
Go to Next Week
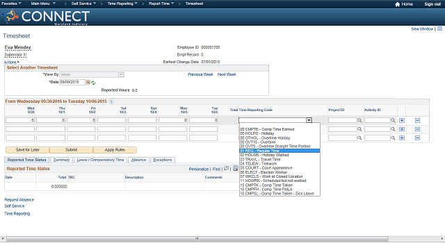click(x=227, y=74)
